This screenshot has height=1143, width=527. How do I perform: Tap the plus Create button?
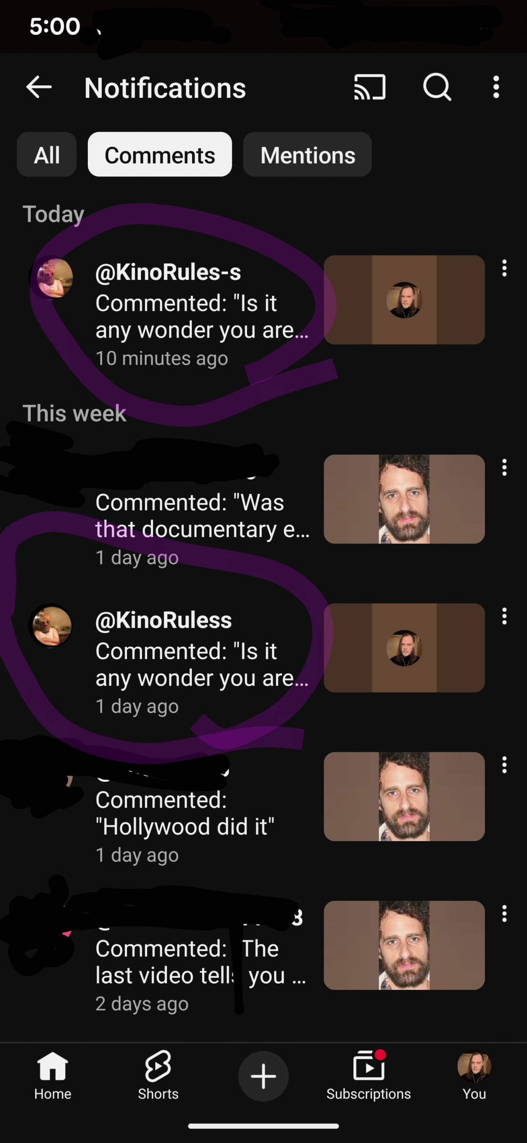(x=263, y=1076)
